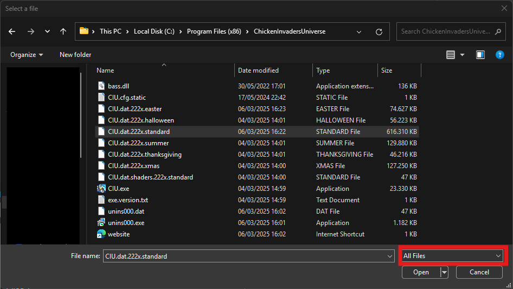Open the Help question mark icon
The image size is (513, 289).
click(x=500, y=55)
